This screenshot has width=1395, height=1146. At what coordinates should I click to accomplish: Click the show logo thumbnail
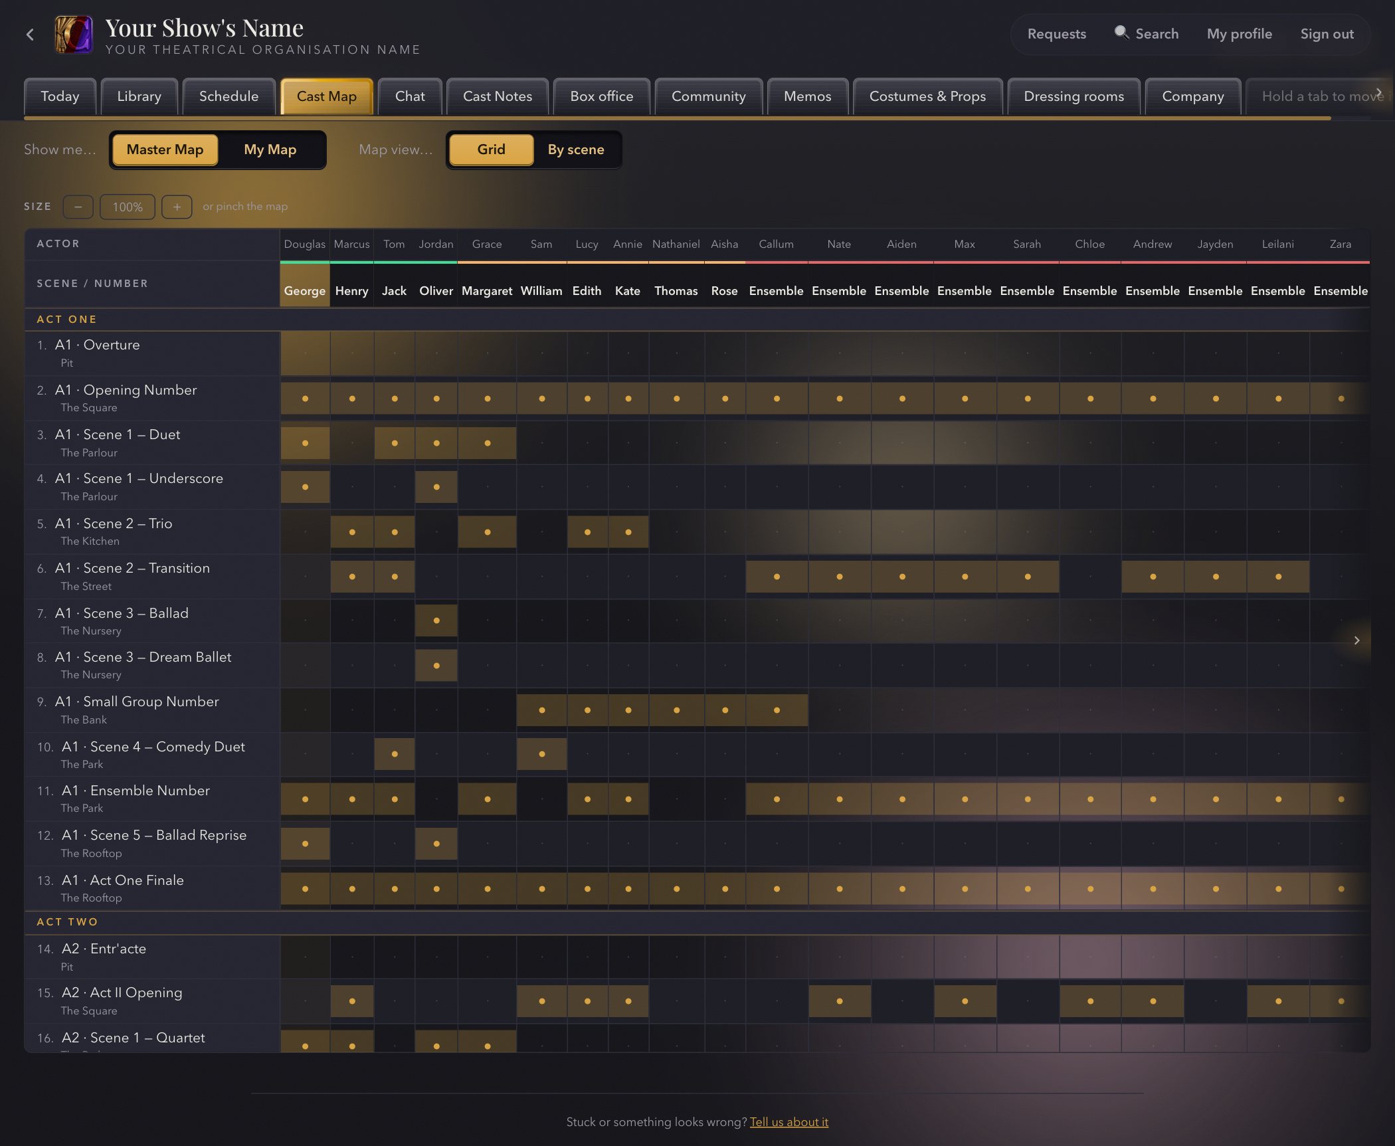74,35
